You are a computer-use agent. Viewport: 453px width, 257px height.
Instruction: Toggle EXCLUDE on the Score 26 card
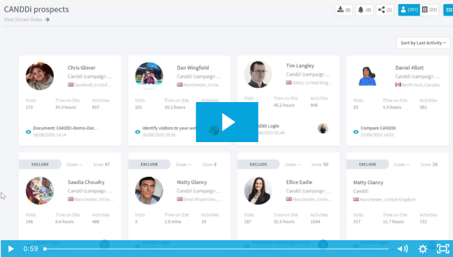[x=368, y=164]
